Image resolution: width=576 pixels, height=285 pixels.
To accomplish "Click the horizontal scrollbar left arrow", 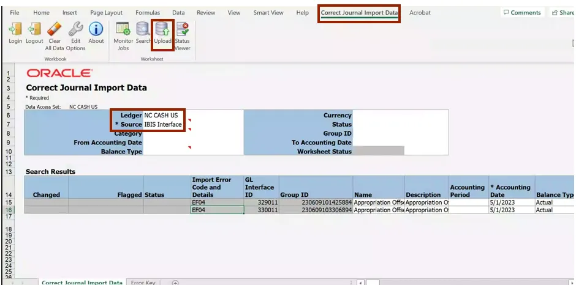I will coord(361,283).
